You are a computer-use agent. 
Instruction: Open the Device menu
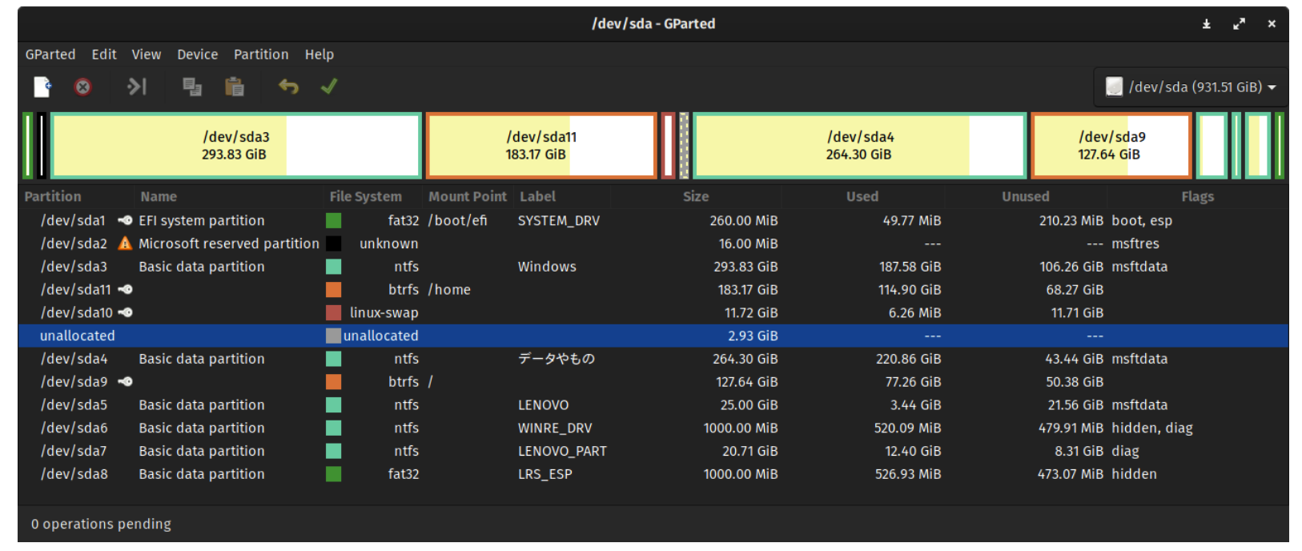click(198, 54)
